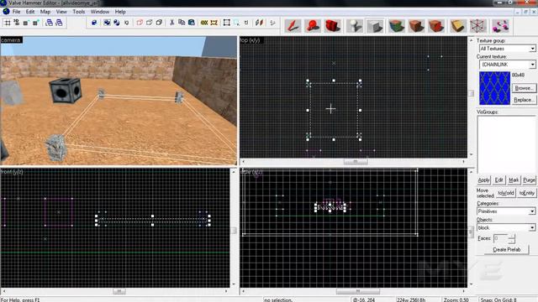Open the View menu
Screen dimensions: 538x302
(x=61, y=12)
